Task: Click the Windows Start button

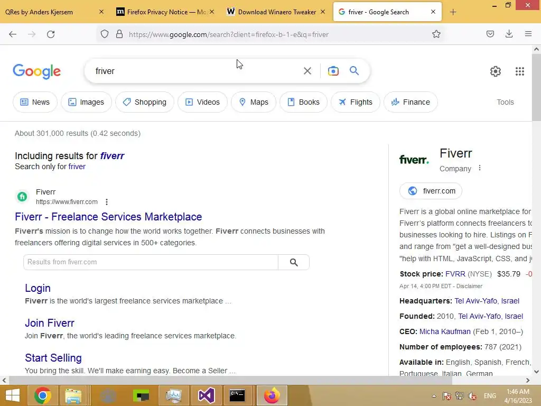Action: coord(13,395)
